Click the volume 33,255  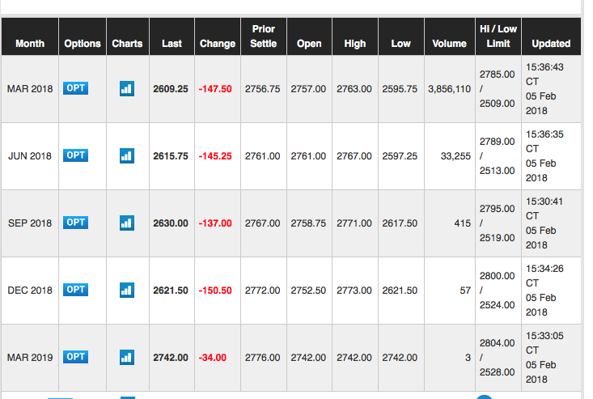click(x=455, y=156)
